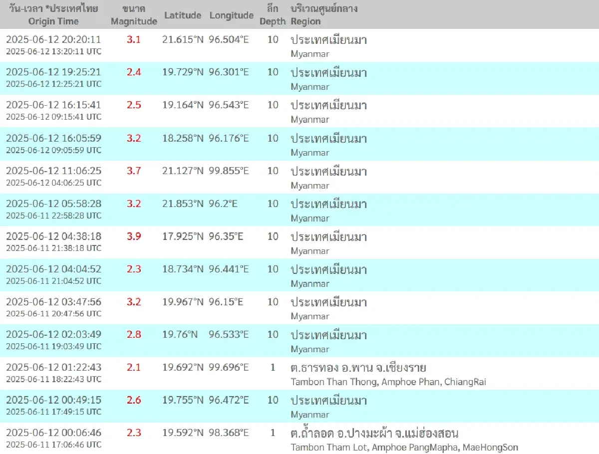Screen dimensions: 599x454
Task: Select origin time 2025-06-12 16:15:41
Action: pyautogui.click(x=53, y=105)
